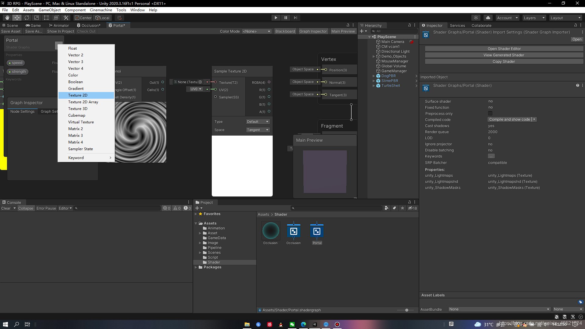Select the Hand tool in toolbar

(7, 18)
